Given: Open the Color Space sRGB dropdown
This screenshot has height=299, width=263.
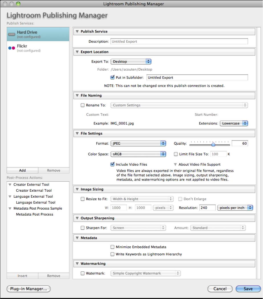Looking at the screenshot, I should pos(138,154).
